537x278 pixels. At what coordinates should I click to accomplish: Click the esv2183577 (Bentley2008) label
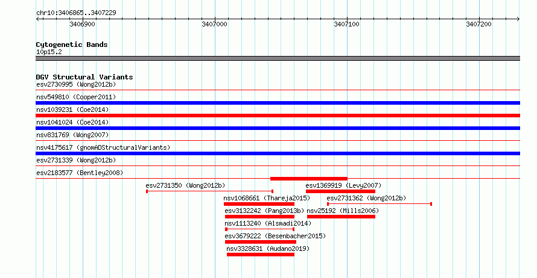pos(80,173)
